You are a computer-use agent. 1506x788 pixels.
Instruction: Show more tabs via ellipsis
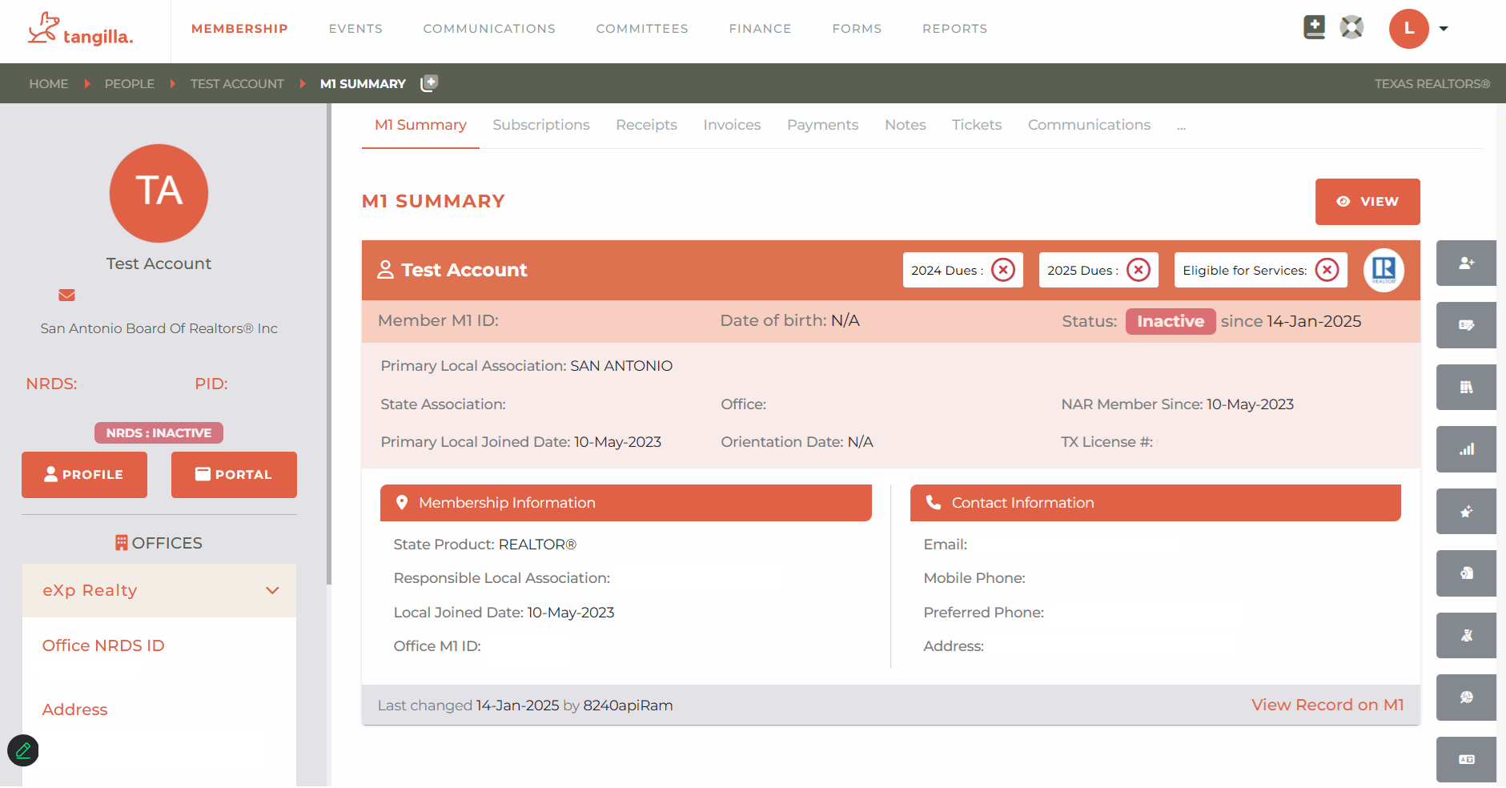point(1181,127)
